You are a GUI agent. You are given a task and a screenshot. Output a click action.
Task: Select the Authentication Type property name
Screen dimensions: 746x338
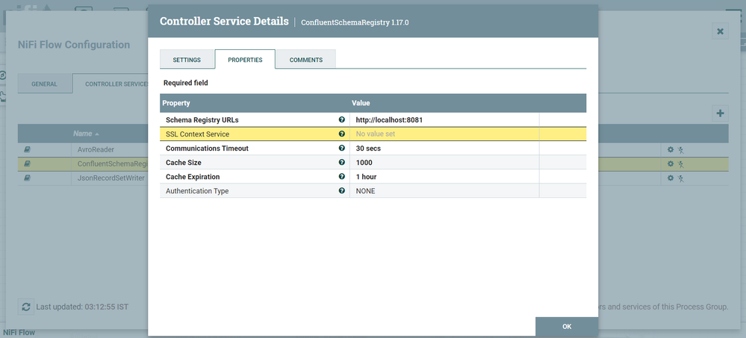point(197,191)
